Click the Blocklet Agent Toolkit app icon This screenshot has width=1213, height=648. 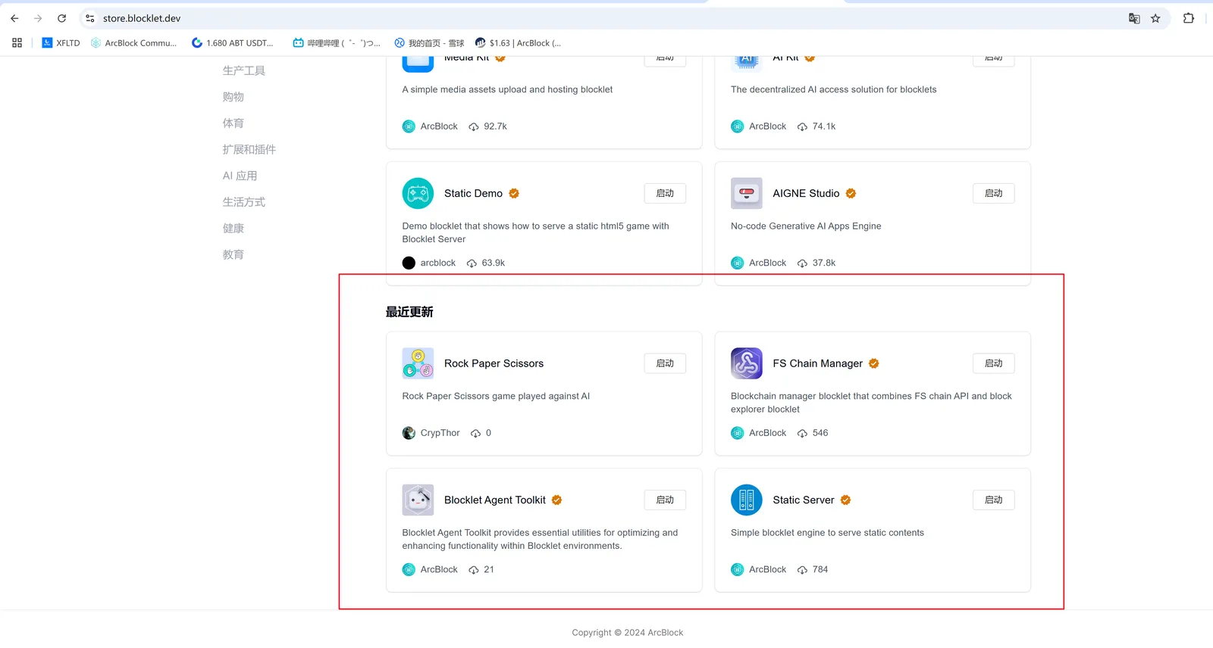(x=418, y=500)
